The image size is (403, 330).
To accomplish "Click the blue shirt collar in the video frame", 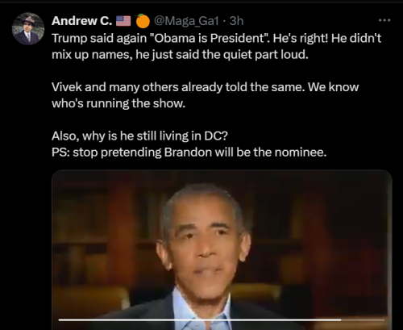I will pyautogui.click(x=188, y=309).
